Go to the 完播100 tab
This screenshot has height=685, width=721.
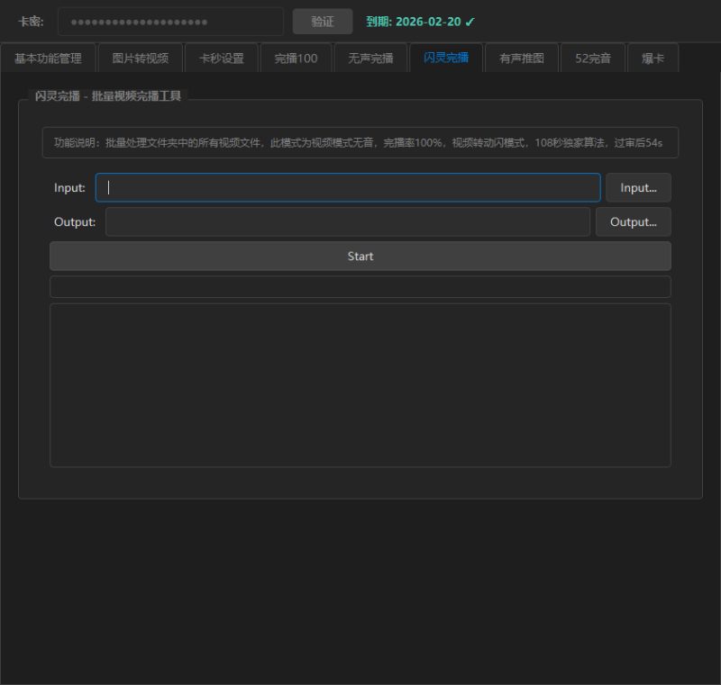pyautogui.click(x=296, y=59)
